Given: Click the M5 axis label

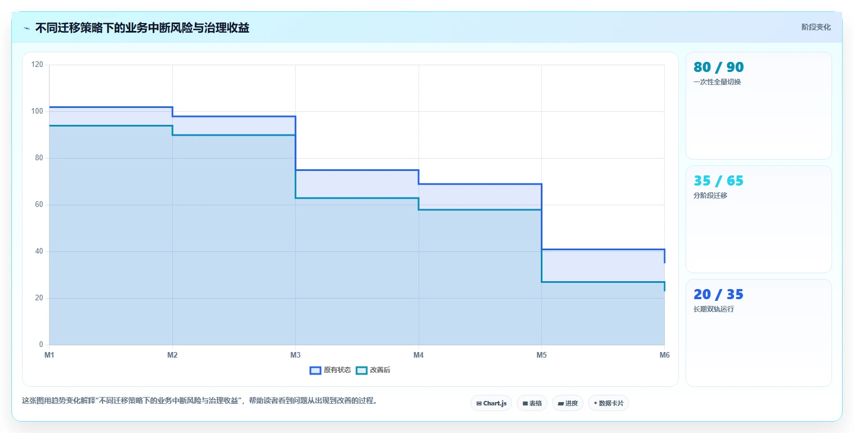Looking at the screenshot, I should (541, 355).
